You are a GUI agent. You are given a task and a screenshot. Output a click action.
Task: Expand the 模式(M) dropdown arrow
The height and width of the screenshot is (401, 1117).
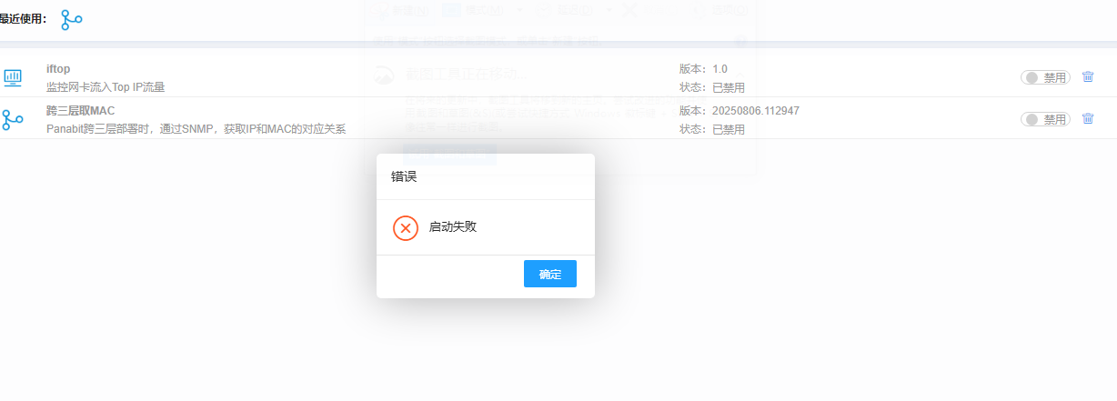coord(521,10)
